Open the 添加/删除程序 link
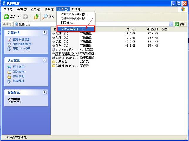 (x=22, y=44)
